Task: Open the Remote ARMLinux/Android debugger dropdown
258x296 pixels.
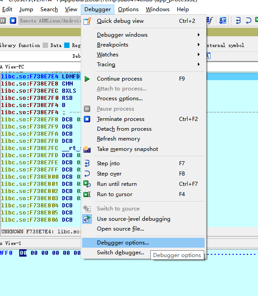Action: [x=50, y=21]
